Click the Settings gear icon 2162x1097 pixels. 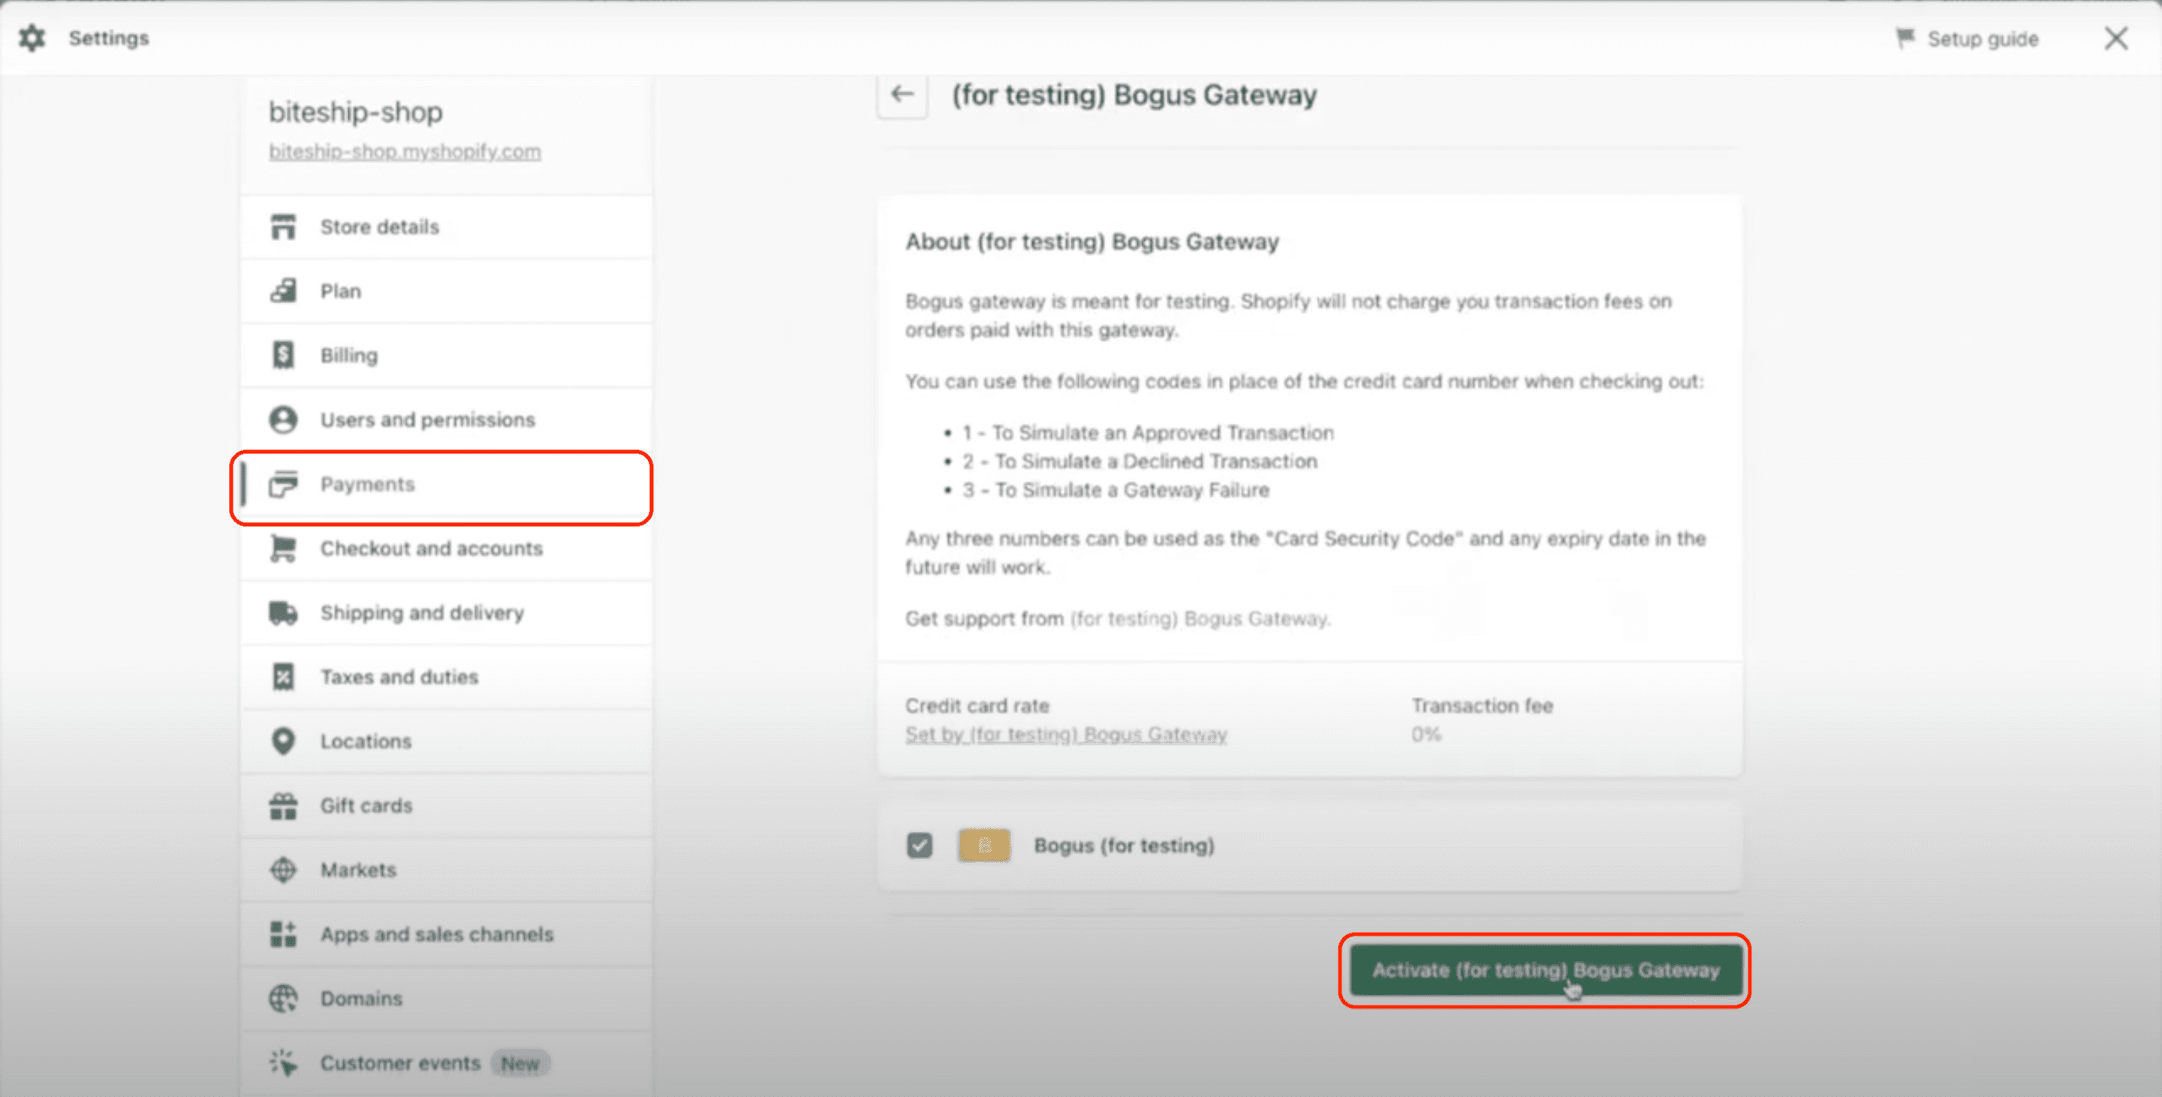tap(32, 38)
